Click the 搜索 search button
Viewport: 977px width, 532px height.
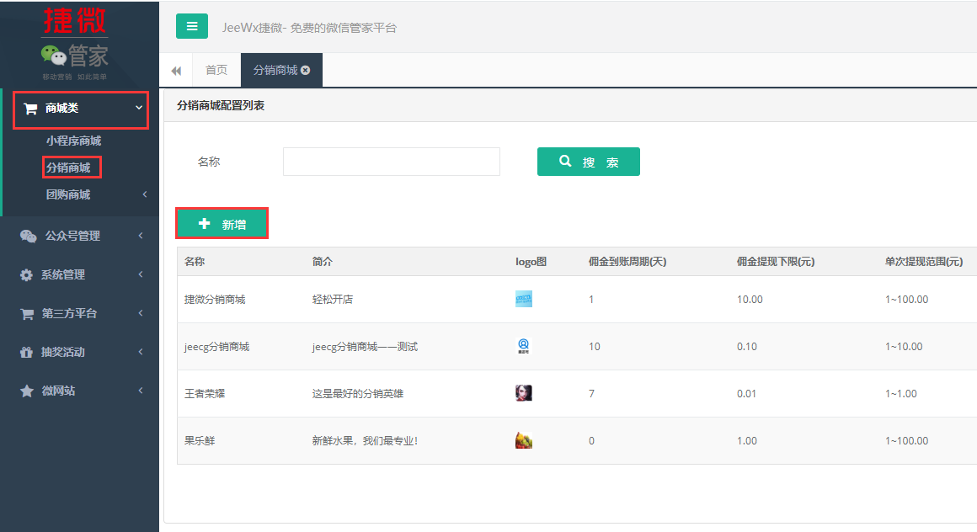(588, 162)
